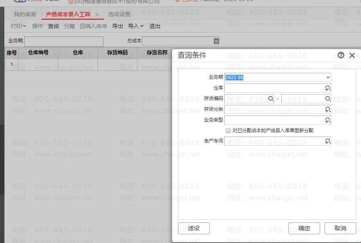The image size is (361, 243).
Task: Click the 生产车间 lookup search icon
Action: (x=328, y=141)
